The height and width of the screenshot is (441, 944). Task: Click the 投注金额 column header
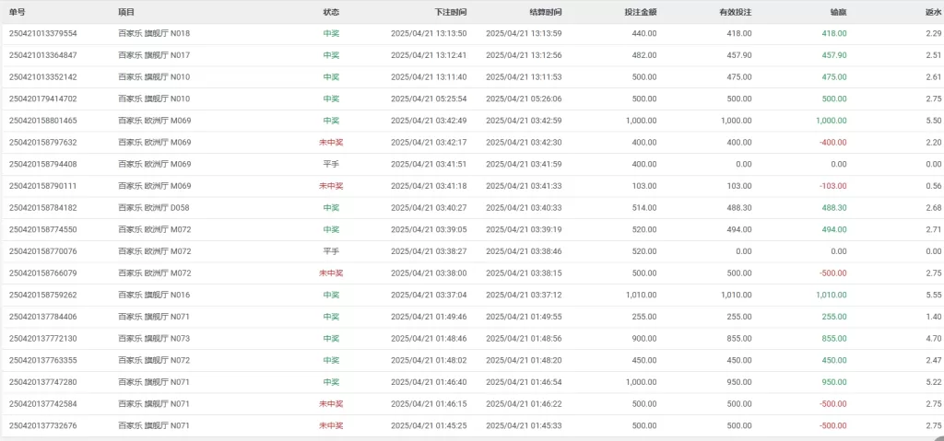click(x=641, y=12)
